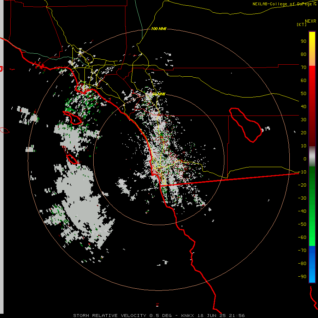Click the -70 knot scale label
Screen dimensions: 318x318
click(x=302, y=251)
